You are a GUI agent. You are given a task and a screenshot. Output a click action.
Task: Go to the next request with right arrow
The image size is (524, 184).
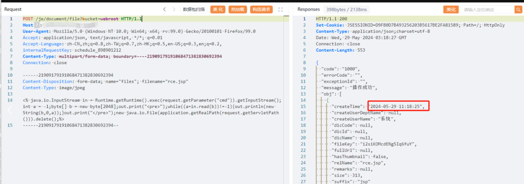pyautogui.click(x=174, y=9)
